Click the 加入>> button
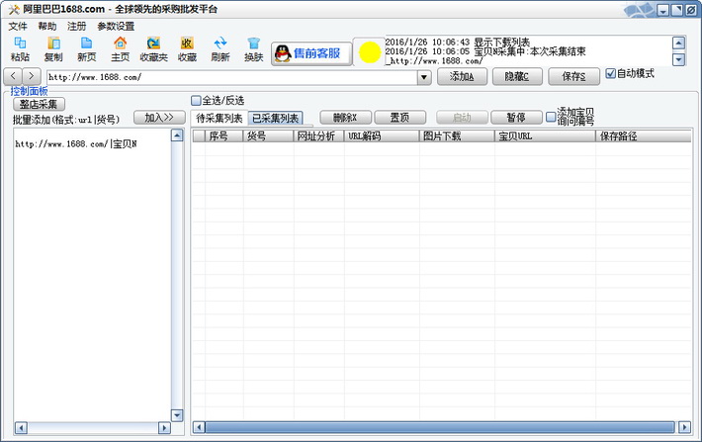The width and height of the screenshot is (702, 442). coord(159,118)
